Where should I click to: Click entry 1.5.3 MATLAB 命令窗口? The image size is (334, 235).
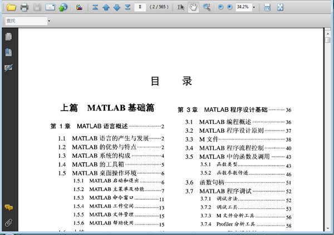tap(119, 198)
